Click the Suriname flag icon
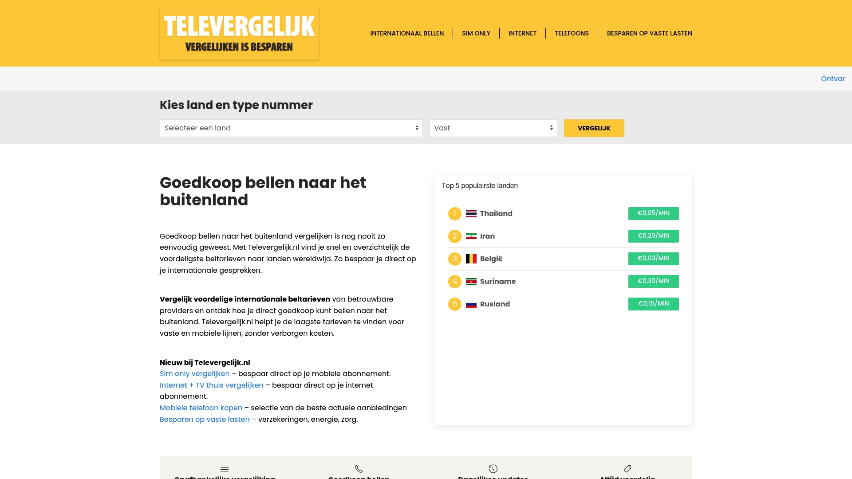The image size is (852, 479). coord(472,281)
